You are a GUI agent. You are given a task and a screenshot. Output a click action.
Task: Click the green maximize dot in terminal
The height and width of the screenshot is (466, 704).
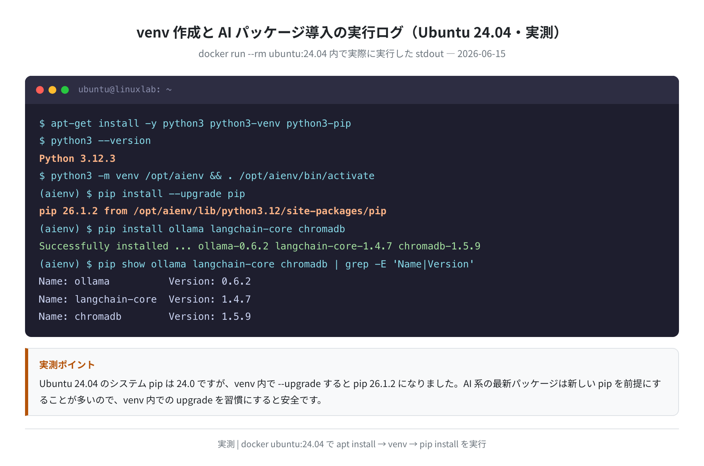click(65, 90)
